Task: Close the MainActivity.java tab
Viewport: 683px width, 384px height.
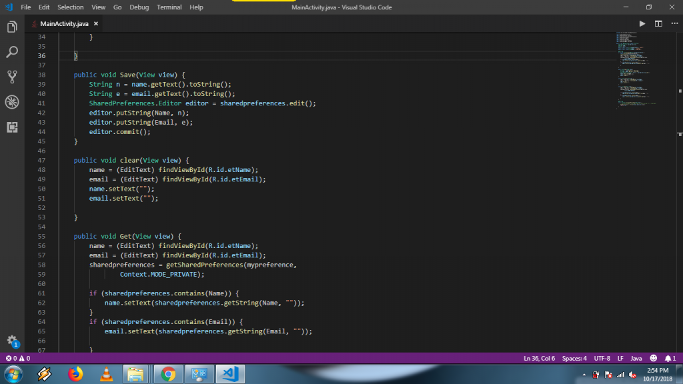Action: tap(96, 24)
